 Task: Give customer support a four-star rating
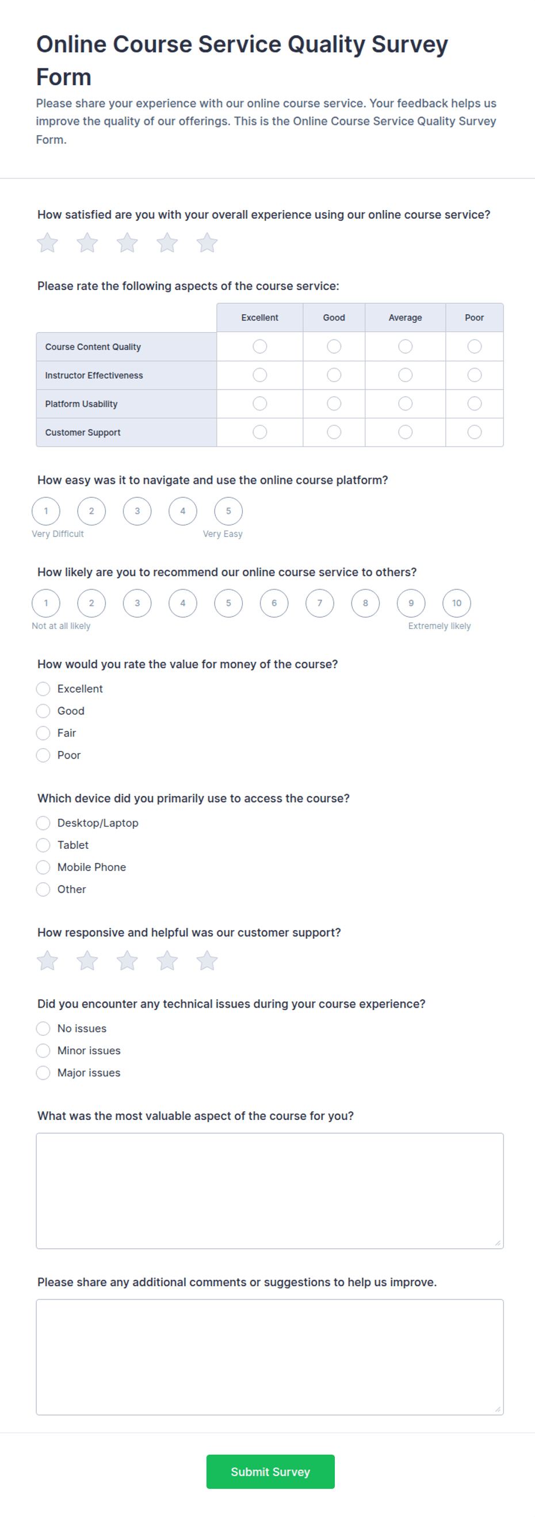[x=167, y=960]
